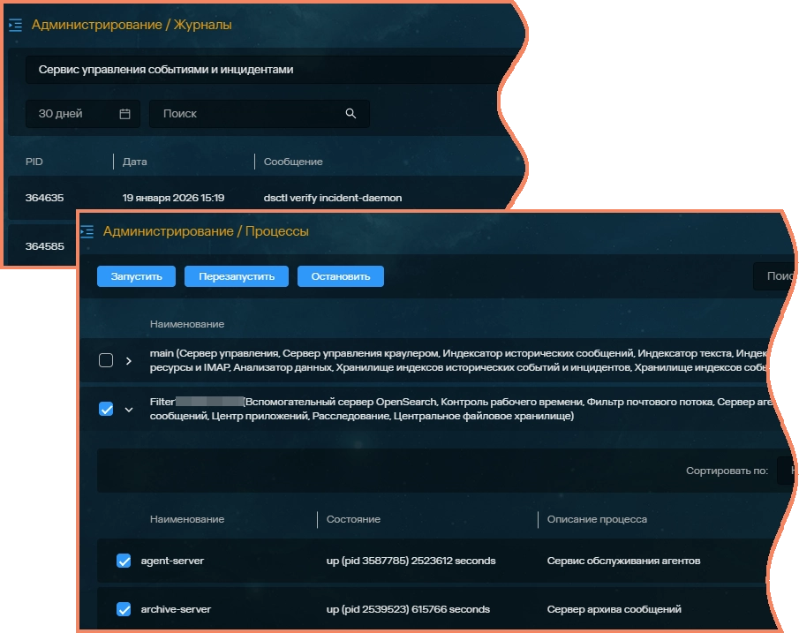Click the menu icon beside Администрирование / Процессы
Screen dimensions: 799x633
coord(87,231)
